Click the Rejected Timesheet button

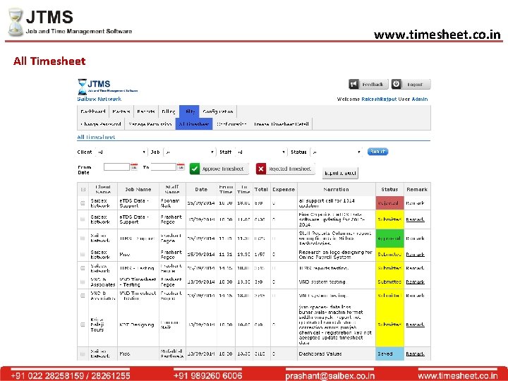pos(286,169)
